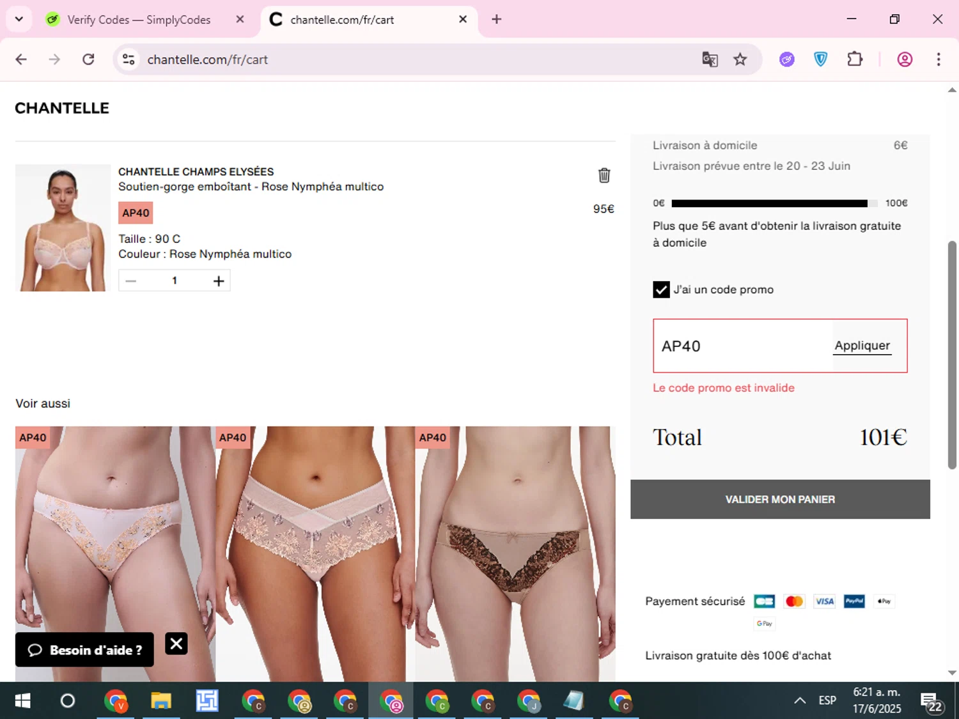The width and height of the screenshot is (959, 719).
Task: Click the Visa payment icon
Action: pos(824,601)
